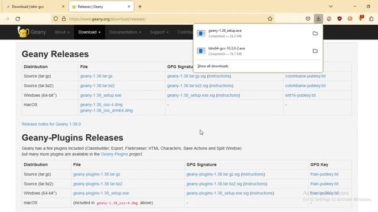The height and width of the screenshot is (212, 378).
Task: Open instructions link beside geany-plugins-1.38.tar.gz.sig
Action: (x=253, y=174)
